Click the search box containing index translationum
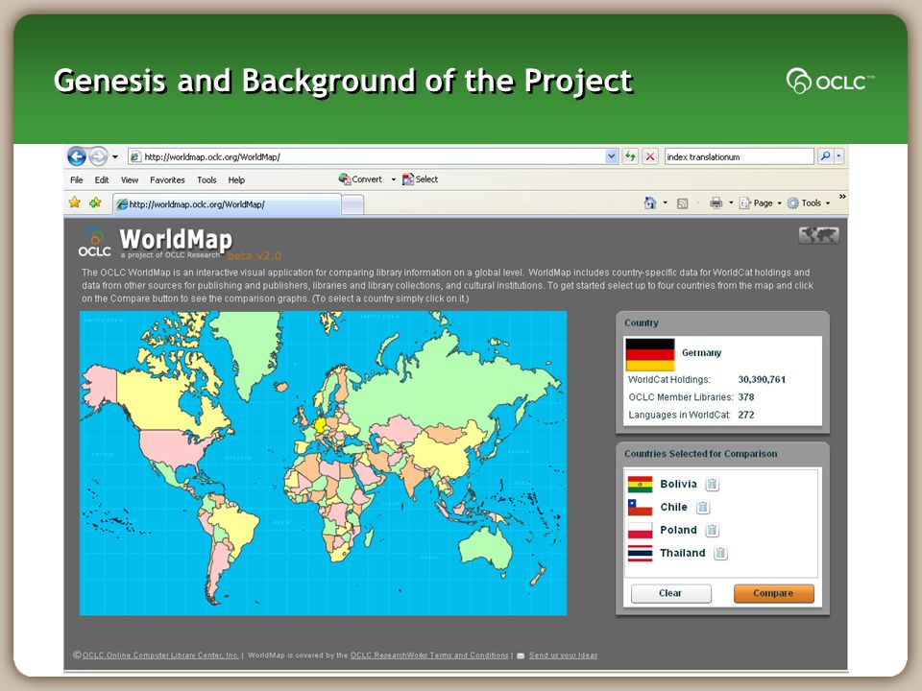The height and width of the screenshot is (691, 922). [x=740, y=156]
